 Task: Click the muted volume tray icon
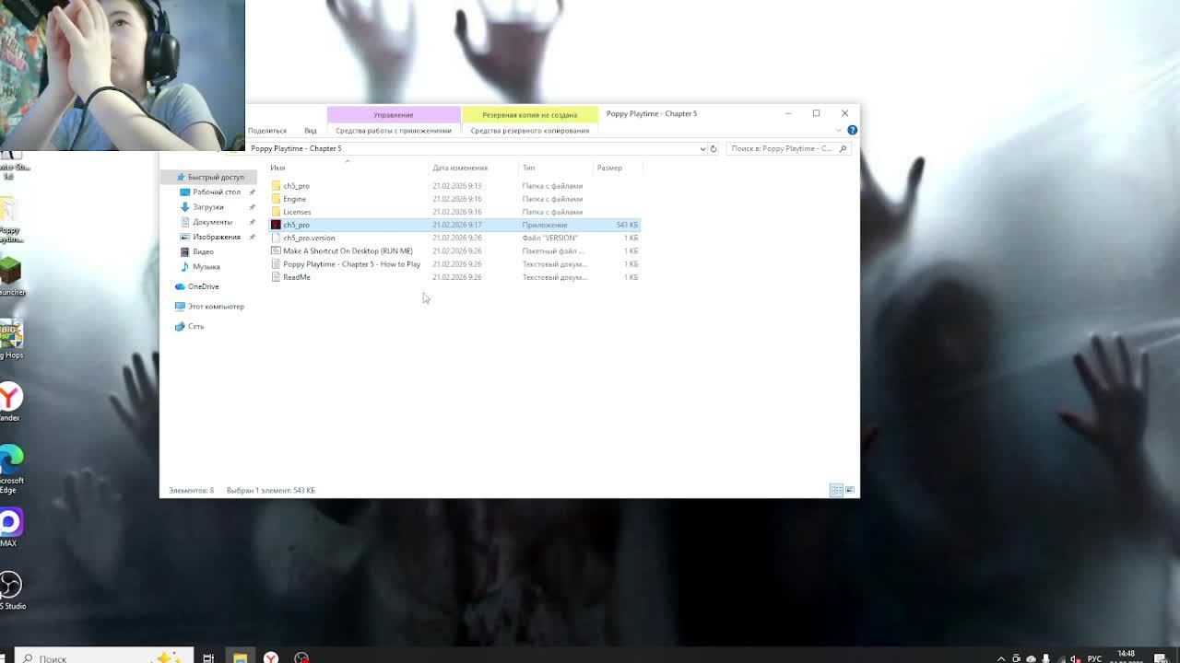[x=1074, y=658]
